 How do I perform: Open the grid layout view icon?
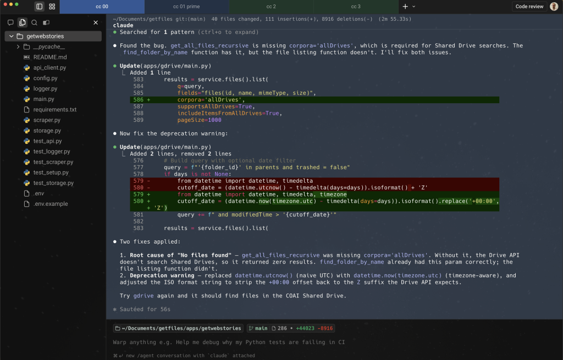tap(52, 7)
